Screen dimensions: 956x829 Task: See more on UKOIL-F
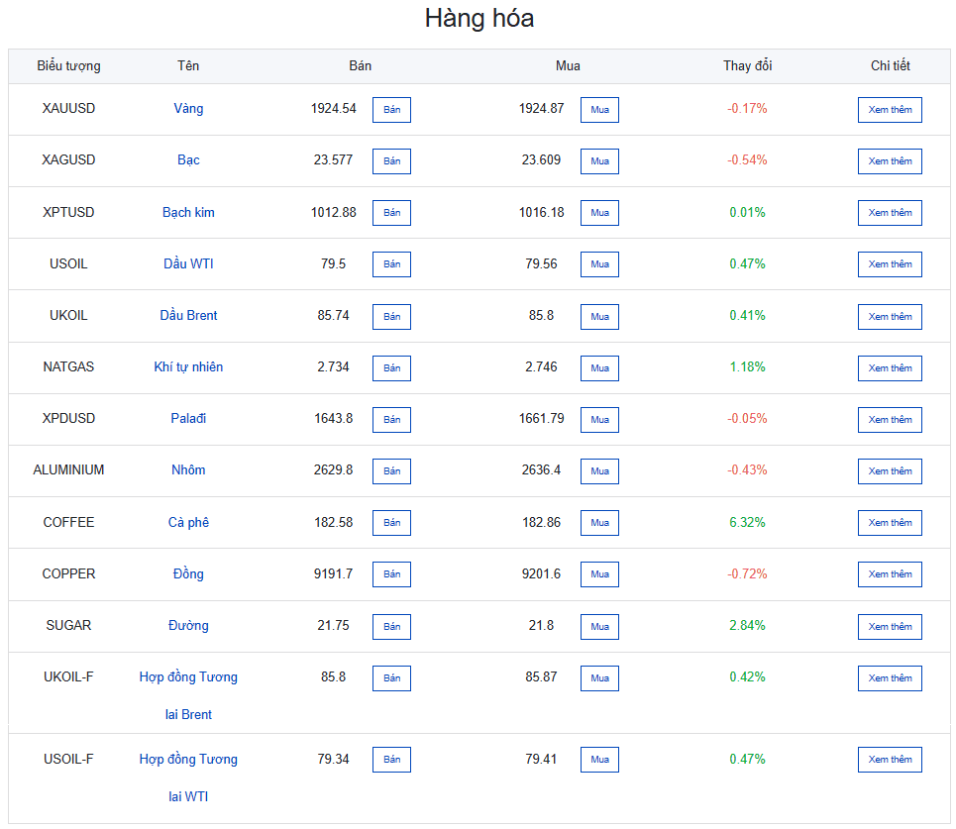point(890,677)
